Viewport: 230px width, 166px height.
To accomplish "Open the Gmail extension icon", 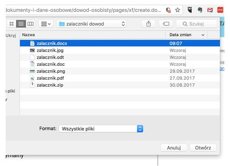I will pyautogui.click(x=210, y=10).
